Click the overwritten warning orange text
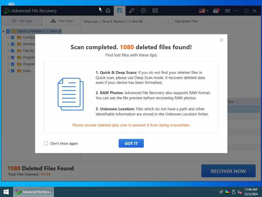 click(x=131, y=125)
